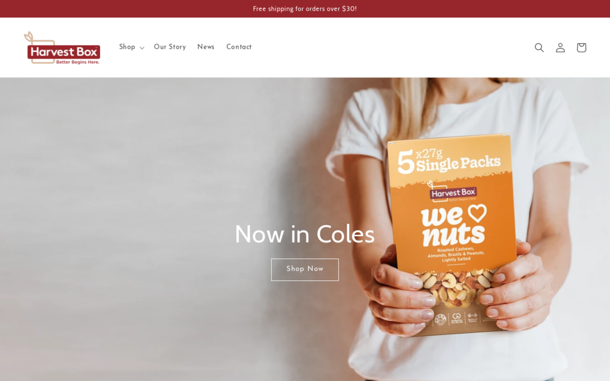Click the '5 x27g Single Packs' label

449,161
